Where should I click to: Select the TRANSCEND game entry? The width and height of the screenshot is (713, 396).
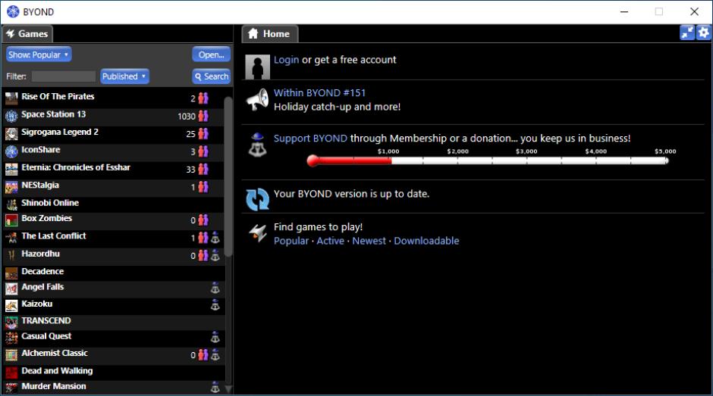[114, 322]
